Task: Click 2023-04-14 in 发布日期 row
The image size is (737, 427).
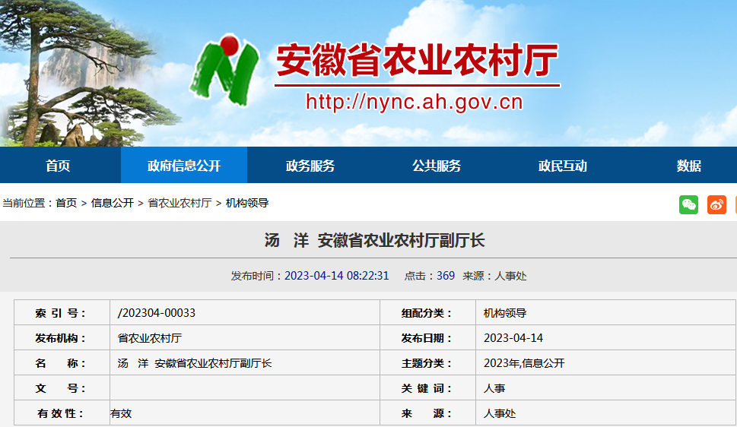Action: coord(513,338)
